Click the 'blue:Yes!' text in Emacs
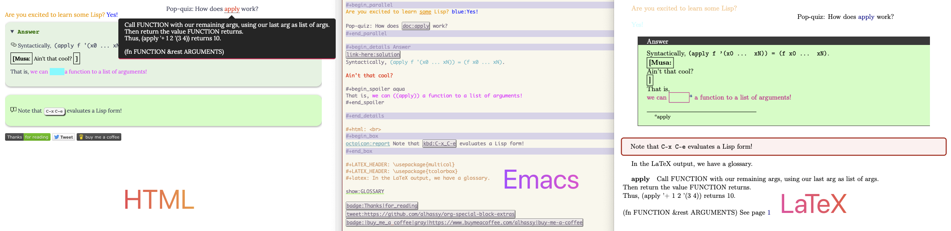This screenshot has height=231, width=951. coord(465,12)
